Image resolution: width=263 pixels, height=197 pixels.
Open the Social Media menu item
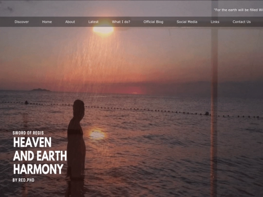coord(187,22)
